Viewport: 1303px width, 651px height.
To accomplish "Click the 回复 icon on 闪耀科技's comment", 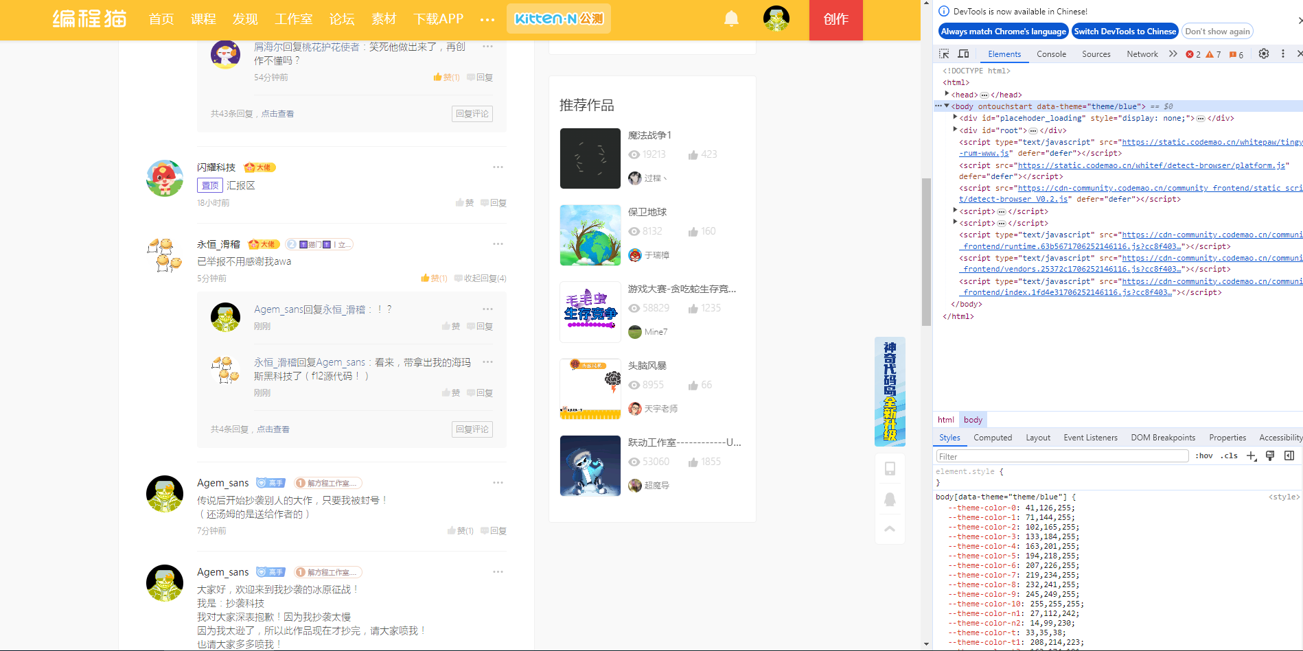I will 494,203.
